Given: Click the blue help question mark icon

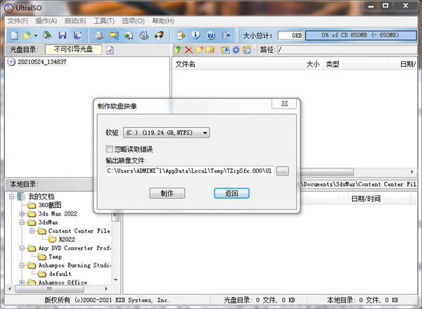Looking at the screenshot, I should click(x=211, y=36).
